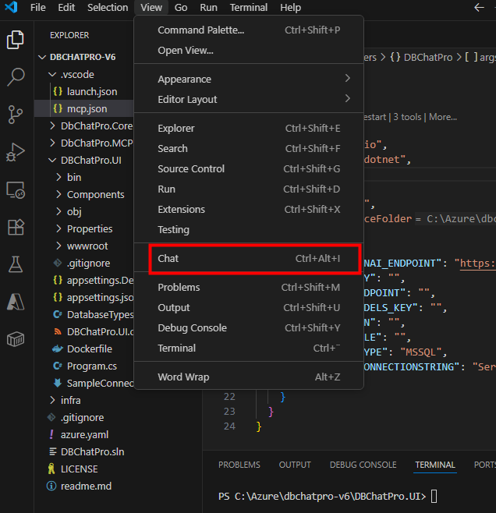Click the 3 tools code lens link

407,117
